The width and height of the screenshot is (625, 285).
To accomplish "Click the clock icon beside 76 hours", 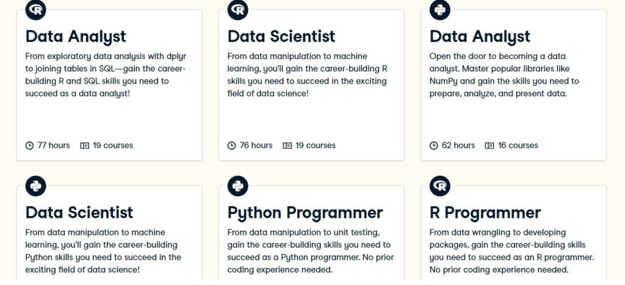I will click(231, 145).
